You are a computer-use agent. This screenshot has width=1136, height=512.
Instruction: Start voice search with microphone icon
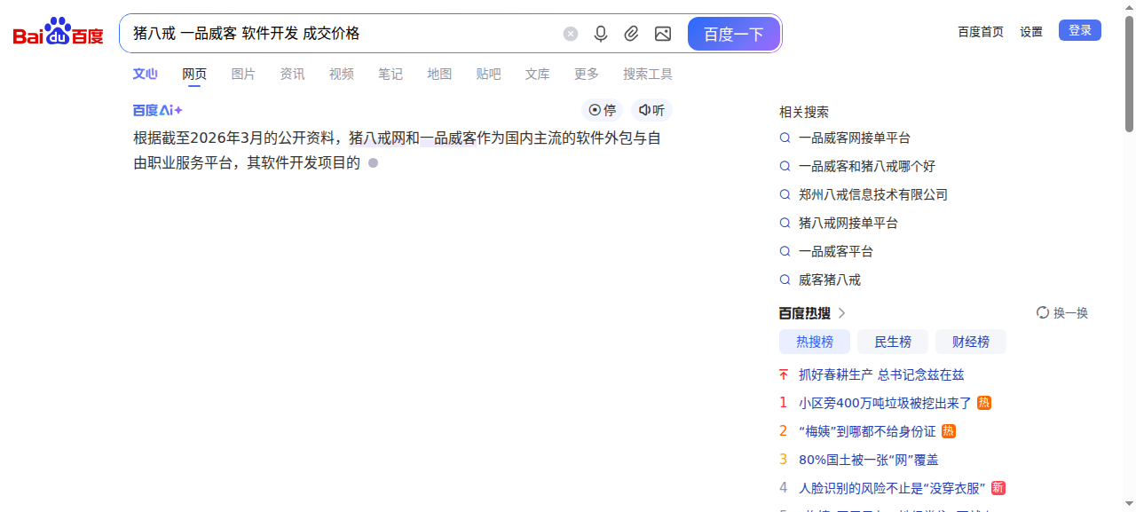click(x=601, y=34)
